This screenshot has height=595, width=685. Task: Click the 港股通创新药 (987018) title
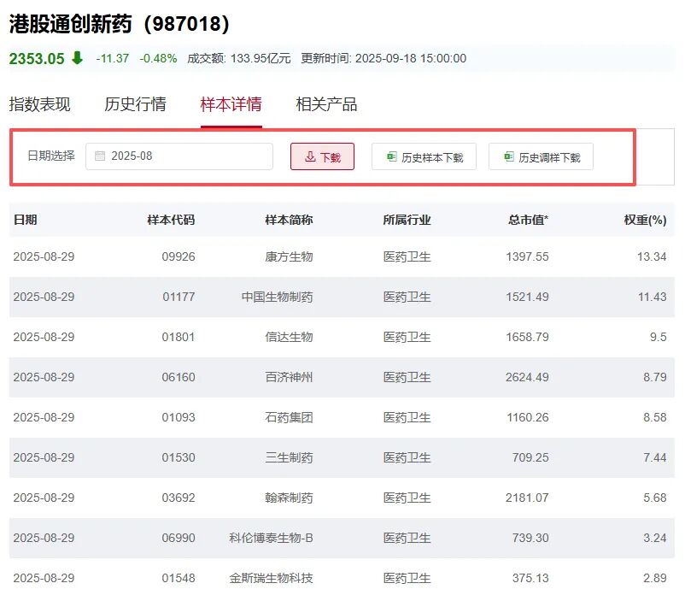pyautogui.click(x=119, y=24)
